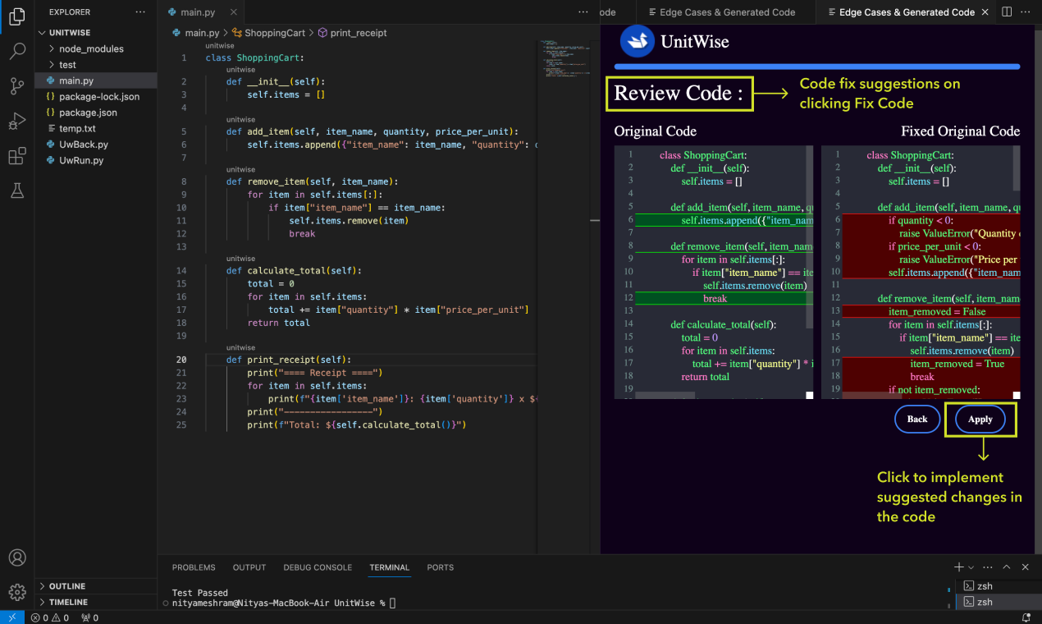Open the Run and Debug view
This screenshot has width=1042, height=624.
pyautogui.click(x=16, y=122)
